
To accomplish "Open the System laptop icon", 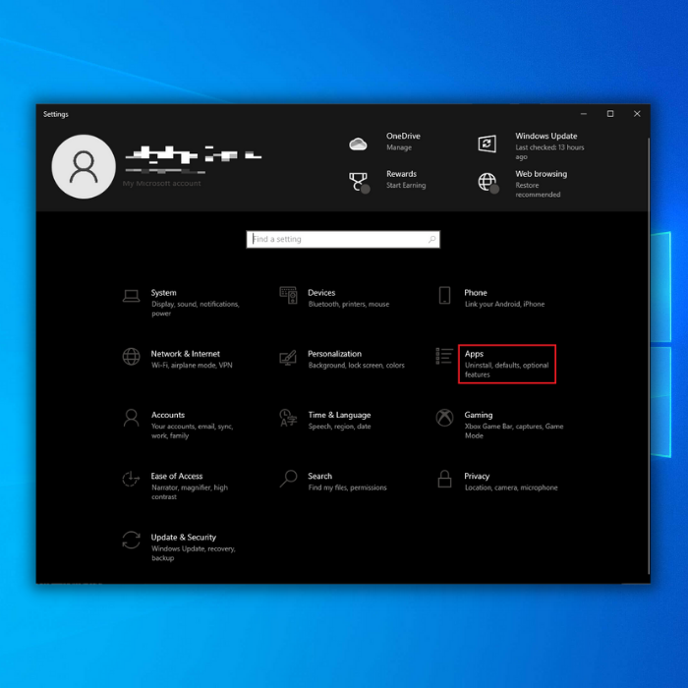I will (x=131, y=296).
